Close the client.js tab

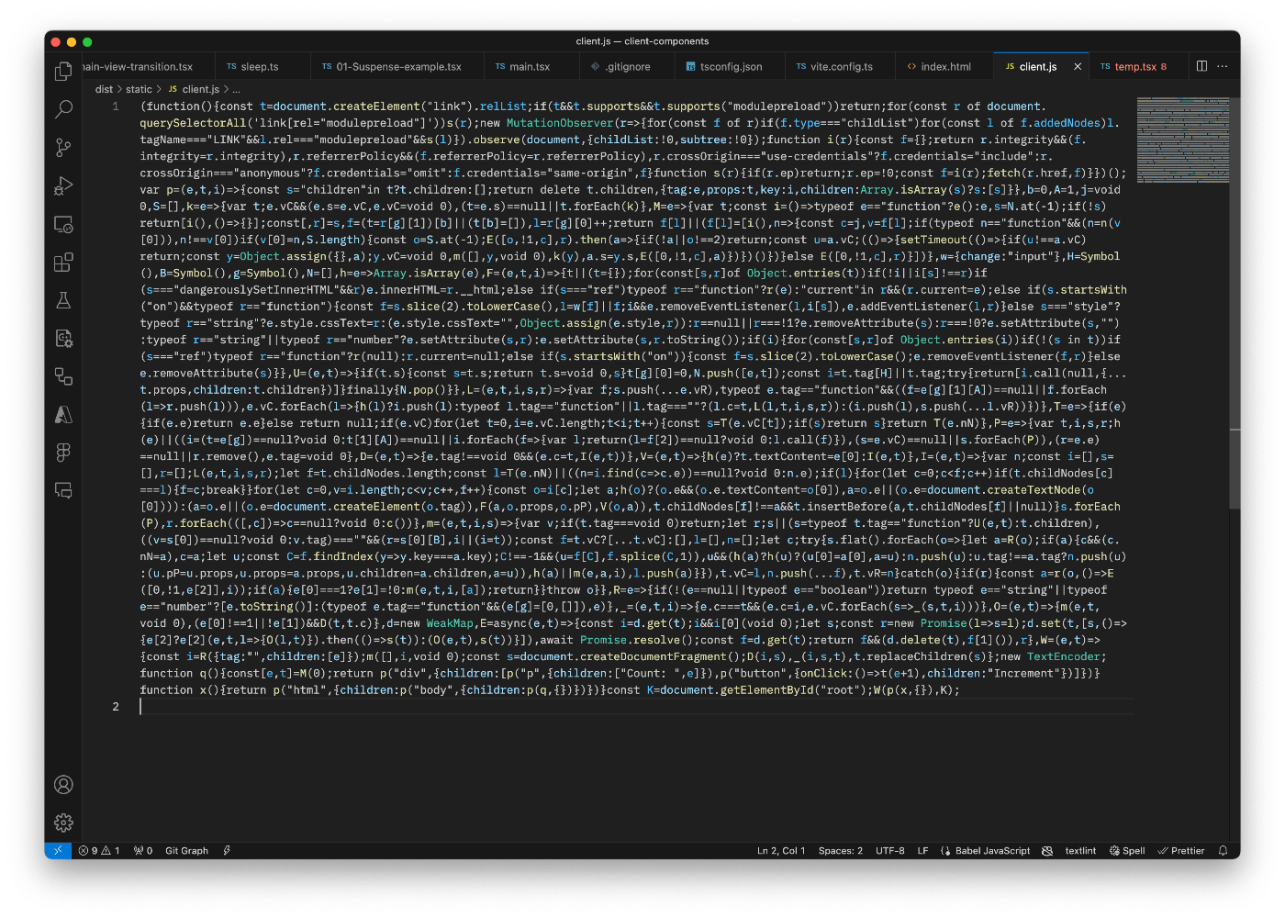coord(1078,67)
